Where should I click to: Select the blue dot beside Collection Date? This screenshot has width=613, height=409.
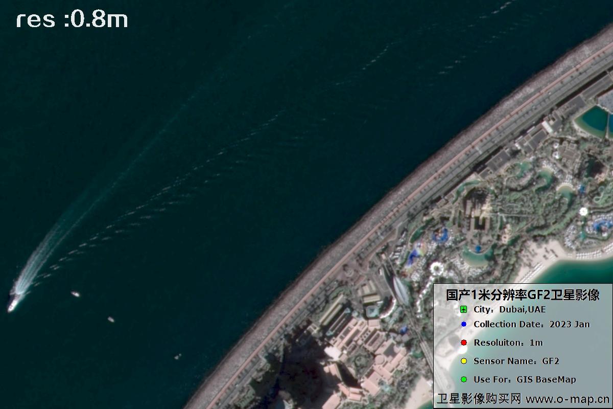pos(463,324)
